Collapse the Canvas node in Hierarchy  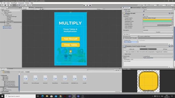pyautogui.click(x=2, y=14)
